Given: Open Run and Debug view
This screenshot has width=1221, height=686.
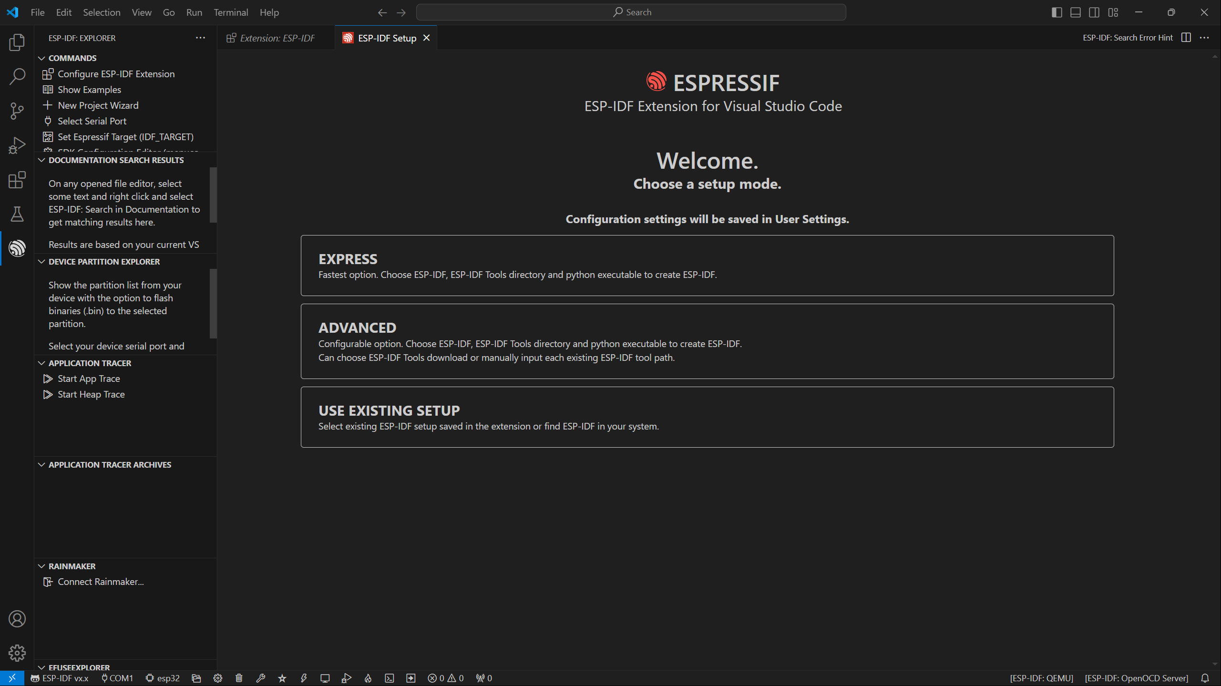Looking at the screenshot, I should point(17,145).
